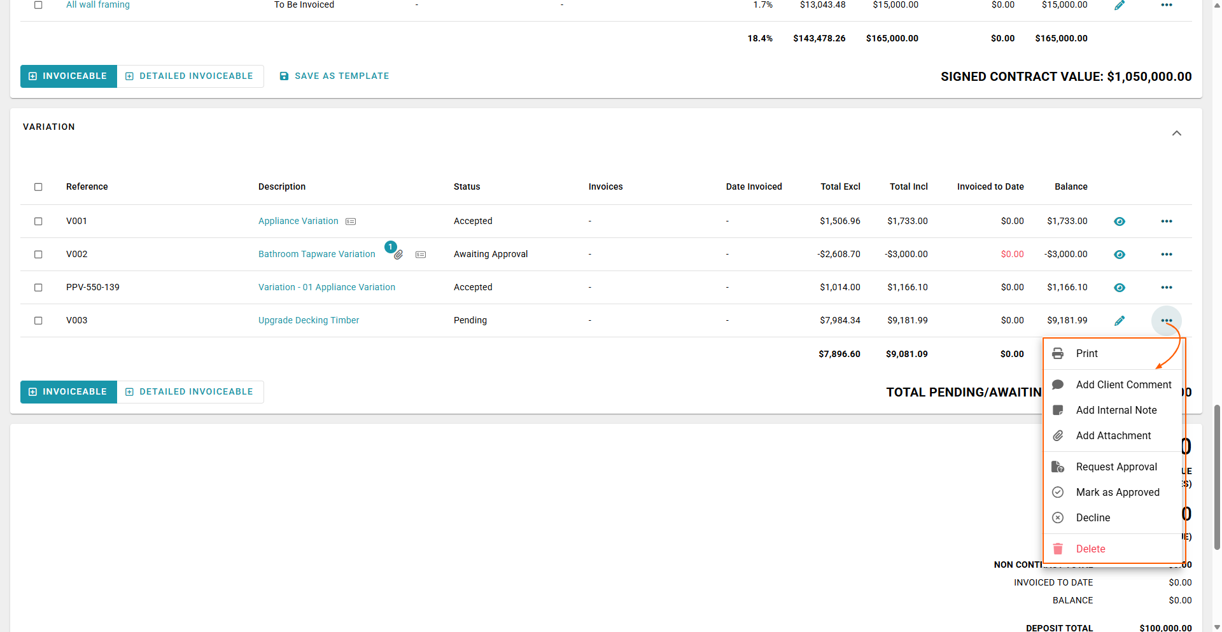Choose Delete from the context menu
Image resolution: width=1222 pixels, height=632 pixels.
coord(1113,549)
